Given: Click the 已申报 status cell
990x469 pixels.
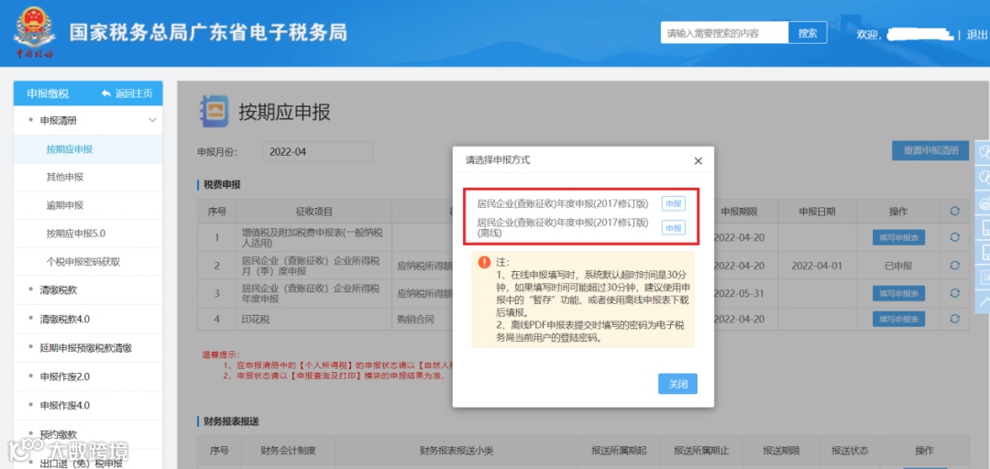Looking at the screenshot, I should coord(898,266).
